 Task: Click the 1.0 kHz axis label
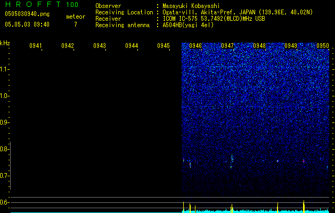tap(4, 96)
